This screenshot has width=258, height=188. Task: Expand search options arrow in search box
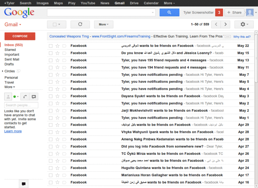(153, 13)
